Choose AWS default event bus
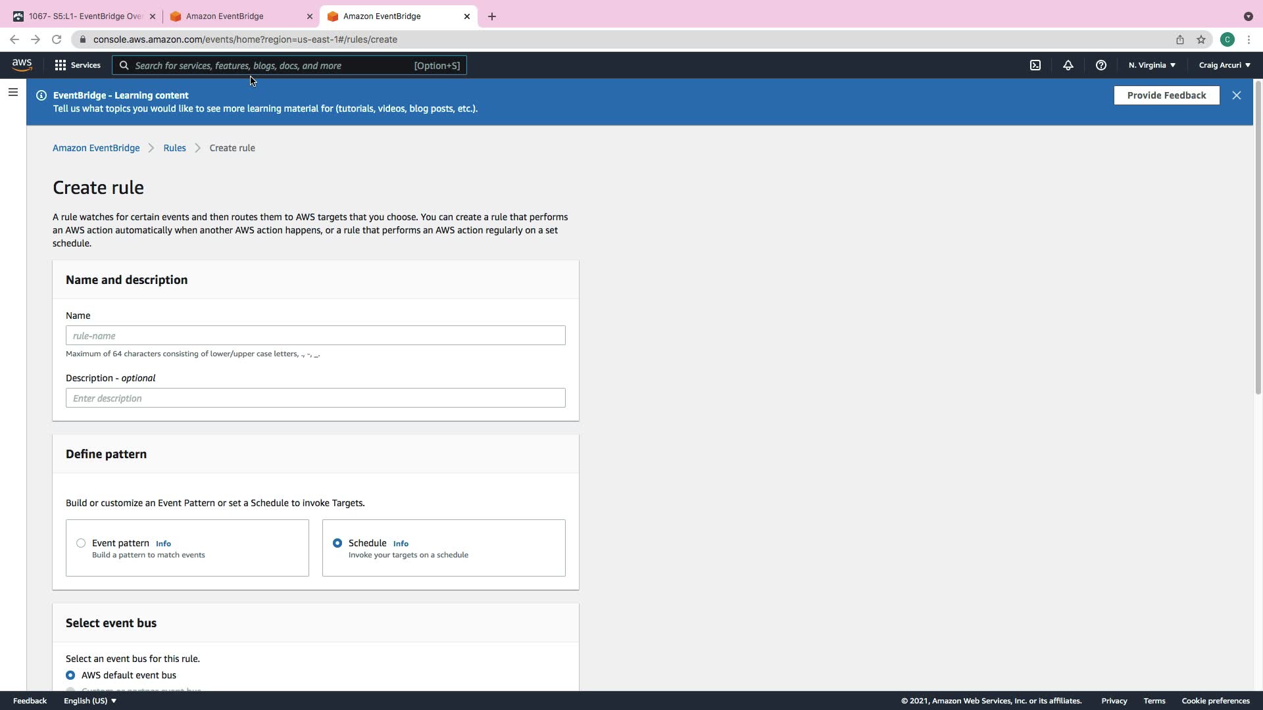Image resolution: width=1263 pixels, height=710 pixels. coord(70,675)
